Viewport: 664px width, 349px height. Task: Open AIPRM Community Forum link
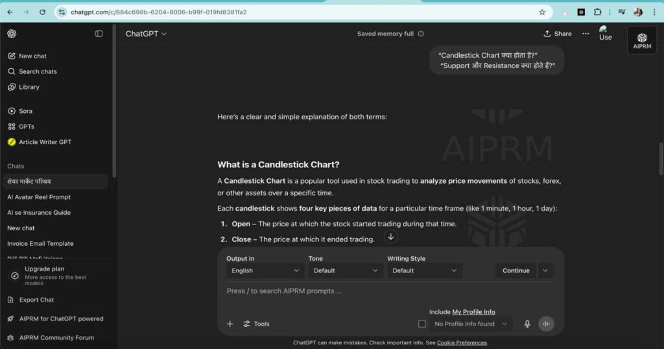tap(56, 337)
